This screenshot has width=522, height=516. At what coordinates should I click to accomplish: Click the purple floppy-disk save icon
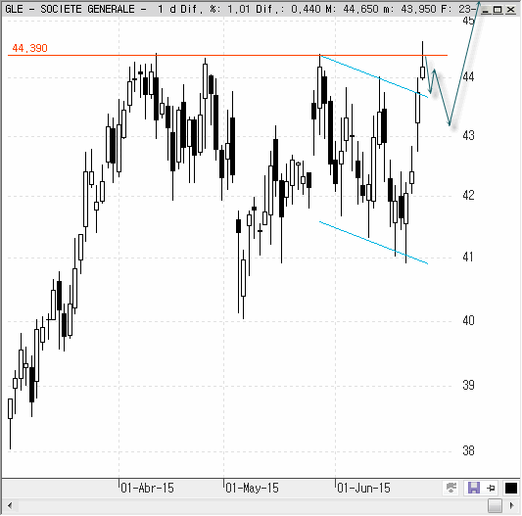[474, 488]
